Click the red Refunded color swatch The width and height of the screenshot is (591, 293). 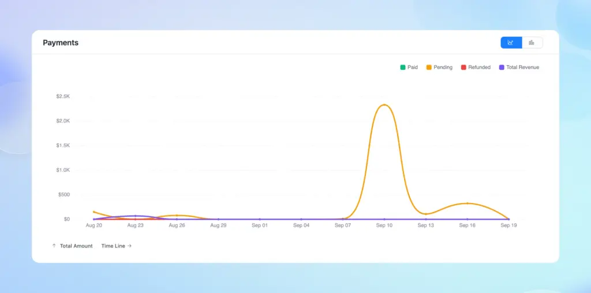point(463,67)
